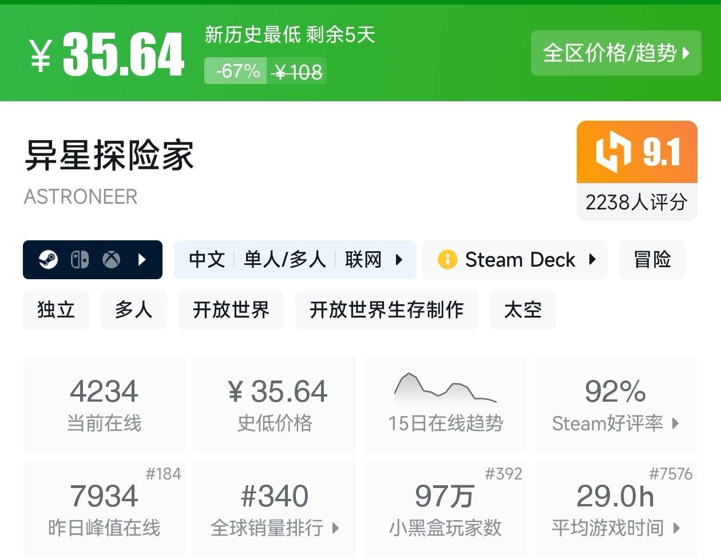Expand the Steam好评率 arrow
Viewport: 721px width, 559px height.
676,424
